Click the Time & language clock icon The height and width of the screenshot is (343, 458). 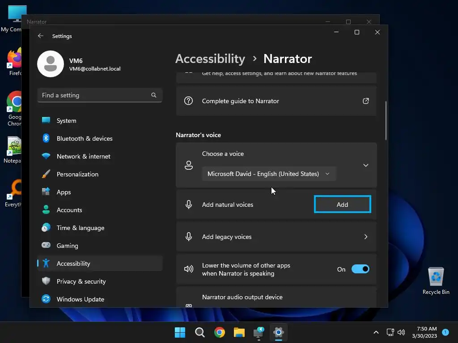click(x=46, y=227)
